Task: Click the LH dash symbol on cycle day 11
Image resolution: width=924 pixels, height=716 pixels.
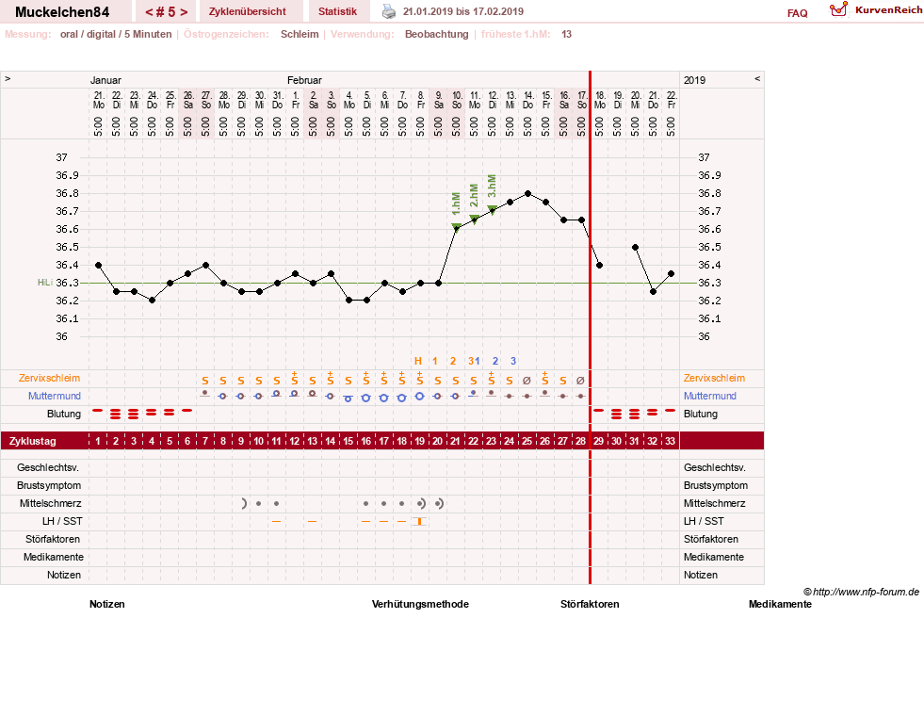Action: click(276, 522)
